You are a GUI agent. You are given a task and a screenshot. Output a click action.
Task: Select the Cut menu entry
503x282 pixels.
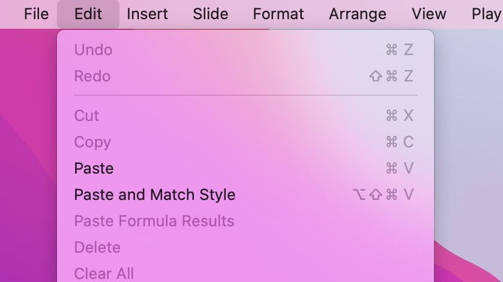[245, 116]
